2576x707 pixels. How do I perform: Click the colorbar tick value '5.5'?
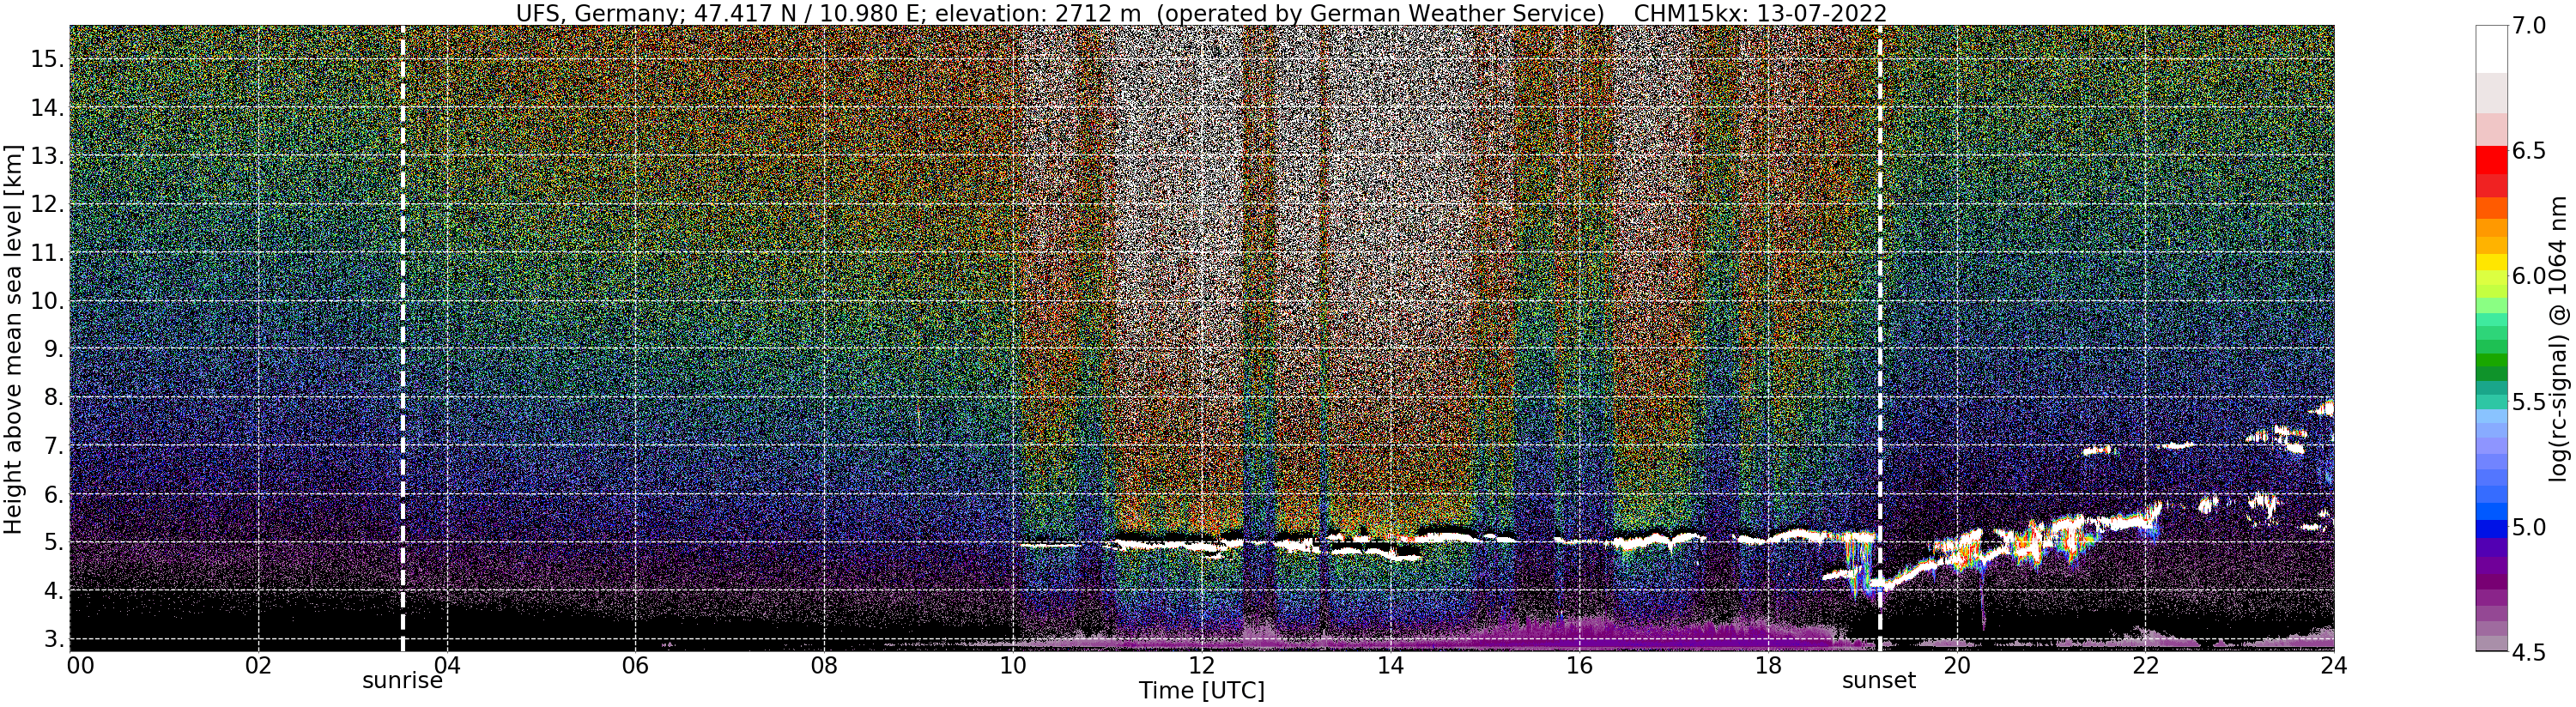click(x=2528, y=402)
